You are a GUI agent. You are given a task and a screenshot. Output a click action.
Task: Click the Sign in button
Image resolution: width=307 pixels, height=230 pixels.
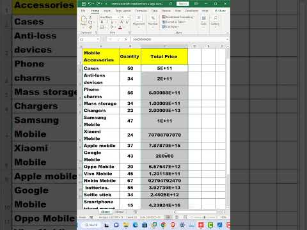point(183,4)
